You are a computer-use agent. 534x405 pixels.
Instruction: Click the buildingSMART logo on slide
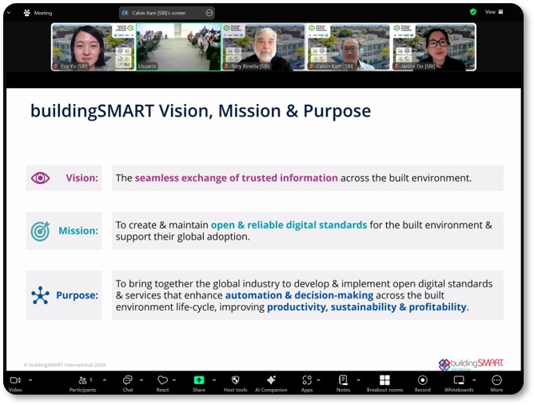[x=471, y=364]
